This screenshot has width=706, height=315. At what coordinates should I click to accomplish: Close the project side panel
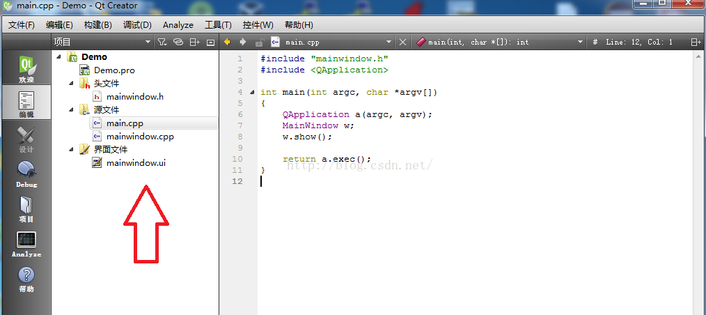(210, 42)
